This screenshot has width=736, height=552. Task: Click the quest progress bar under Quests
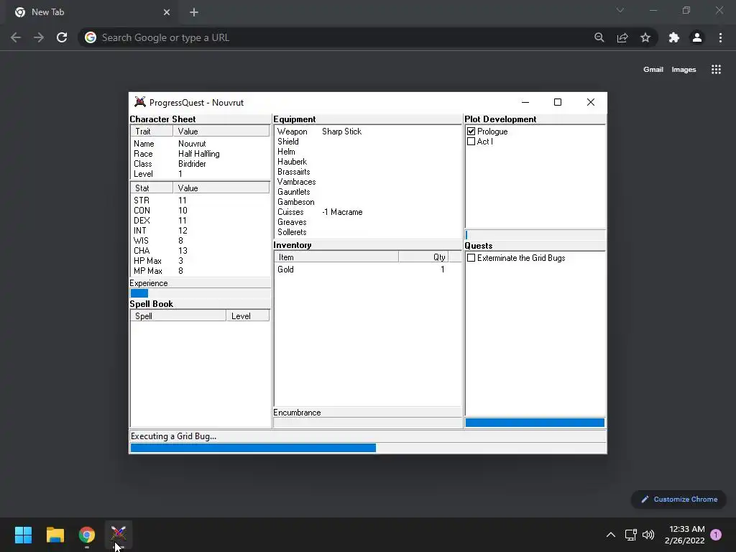pos(535,423)
